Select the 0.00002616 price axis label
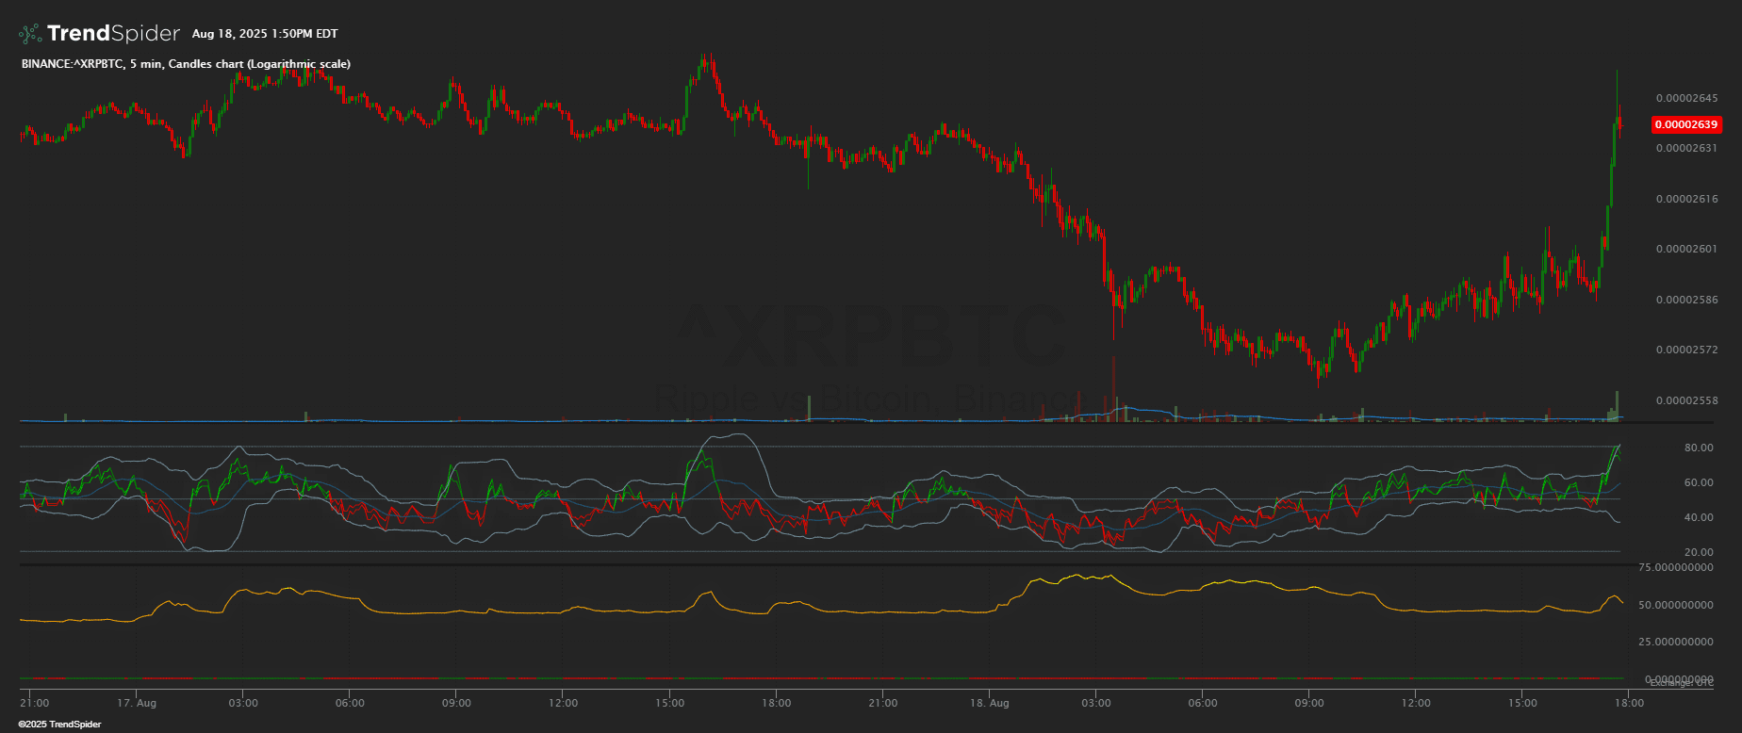Image resolution: width=1742 pixels, height=733 pixels. [1686, 199]
